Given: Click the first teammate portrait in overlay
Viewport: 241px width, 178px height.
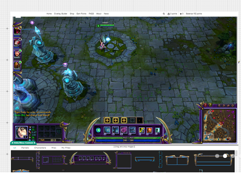Looking at the screenshot, I should tap(17, 31).
